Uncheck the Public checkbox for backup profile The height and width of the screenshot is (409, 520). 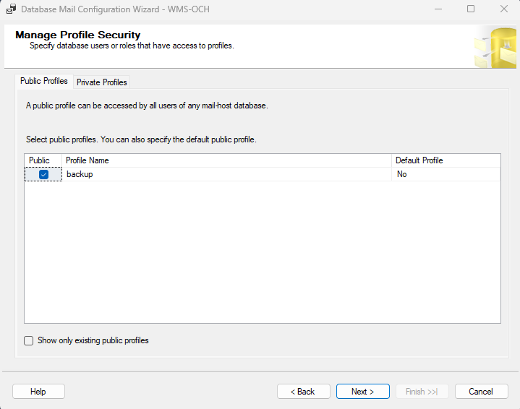pos(44,174)
